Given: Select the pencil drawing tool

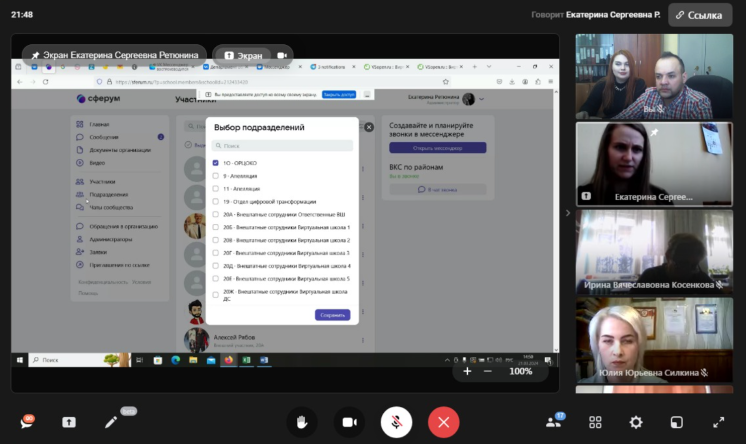Looking at the screenshot, I should pos(111,422).
